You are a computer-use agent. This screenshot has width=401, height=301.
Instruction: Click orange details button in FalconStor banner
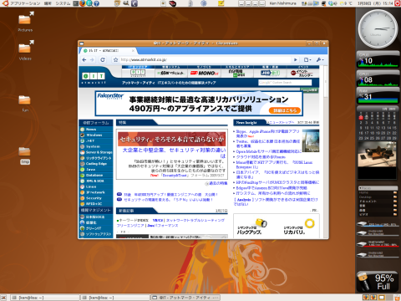click(285, 110)
